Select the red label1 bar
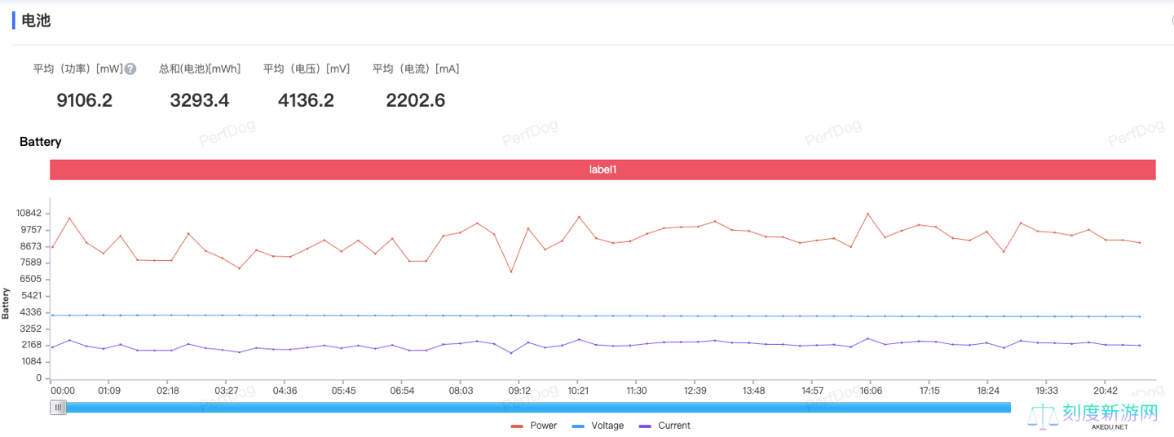Screen dimensions: 1174x437 [602, 170]
